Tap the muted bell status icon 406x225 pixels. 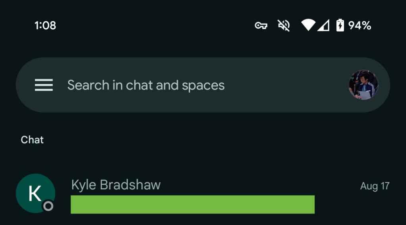tap(284, 26)
